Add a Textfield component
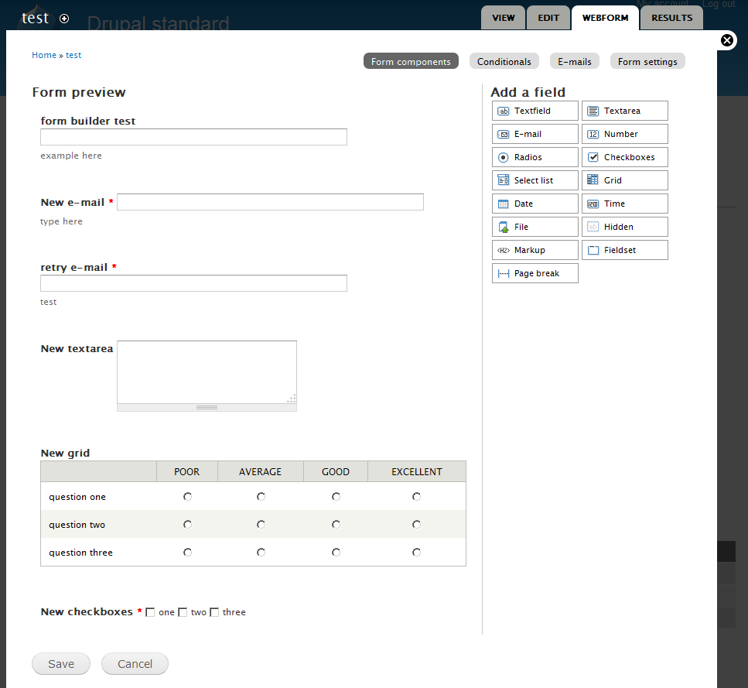This screenshot has width=748, height=688. tap(535, 111)
